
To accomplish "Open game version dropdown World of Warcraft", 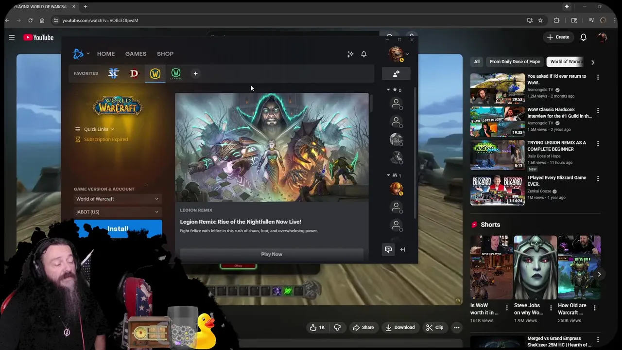I will coord(118,199).
